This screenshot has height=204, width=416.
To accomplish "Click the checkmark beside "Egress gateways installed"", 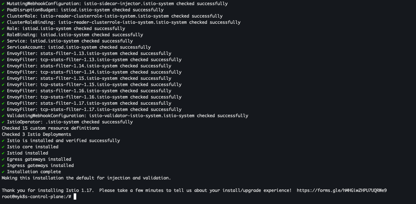I will point(3,159).
